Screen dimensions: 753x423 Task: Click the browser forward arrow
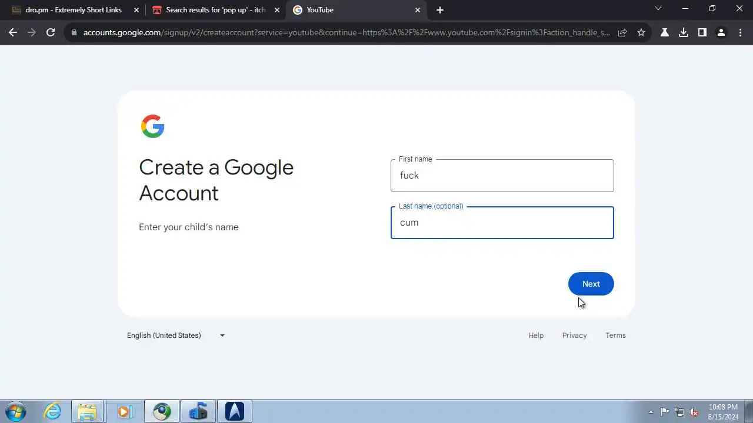(32, 32)
